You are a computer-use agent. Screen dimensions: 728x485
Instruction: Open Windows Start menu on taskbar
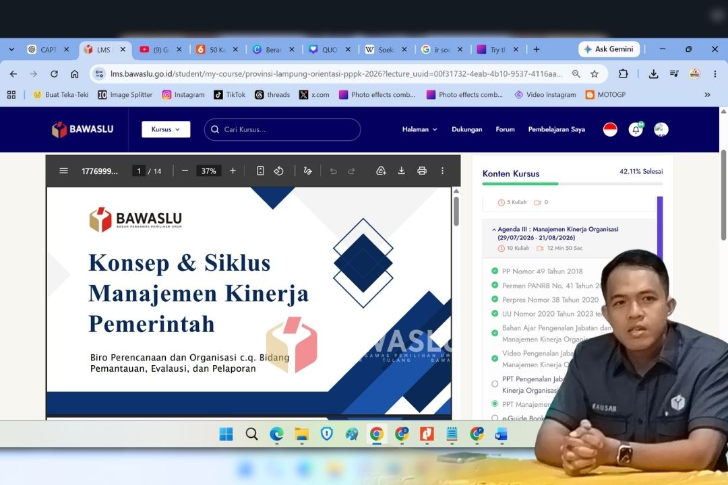(x=226, y=434)
